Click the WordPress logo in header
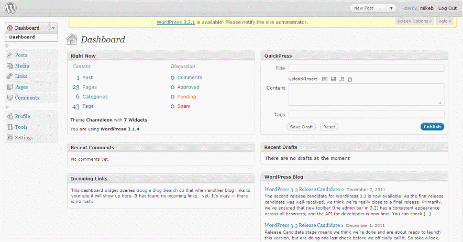The width and height of the screenshot is (463, 242). click(x=10, y=8)
